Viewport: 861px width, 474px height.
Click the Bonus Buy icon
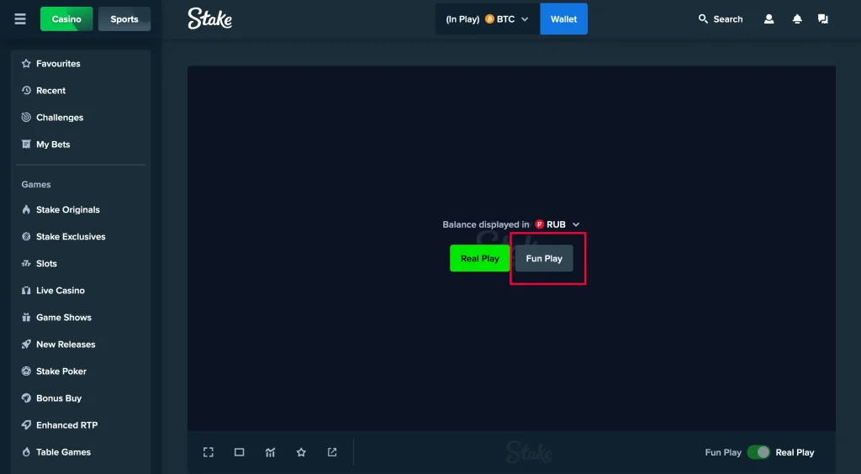point(26,398)
